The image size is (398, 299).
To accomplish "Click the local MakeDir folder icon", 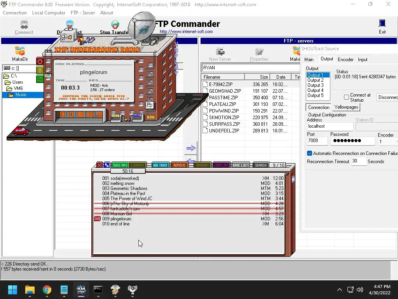I will click(20, 51).
